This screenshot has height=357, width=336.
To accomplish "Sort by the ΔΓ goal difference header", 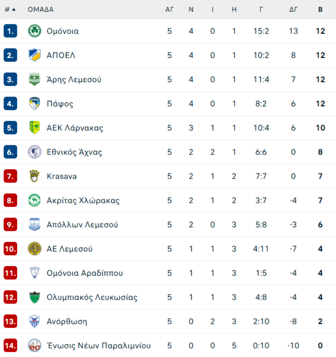I will 293,10.
